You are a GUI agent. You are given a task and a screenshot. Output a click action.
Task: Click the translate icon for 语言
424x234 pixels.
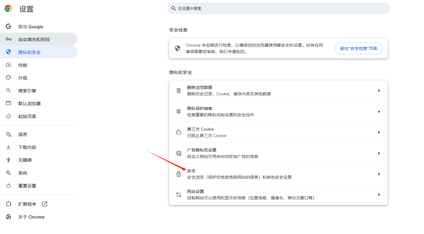8,134
